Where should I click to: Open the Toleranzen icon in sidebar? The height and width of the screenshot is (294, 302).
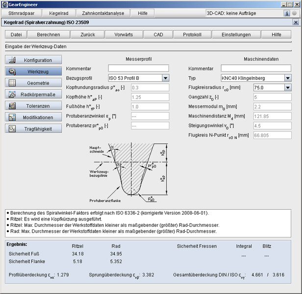(x=12, y=106)
